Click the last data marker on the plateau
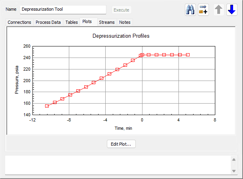The image size is (243, 179). pos(188,55)
